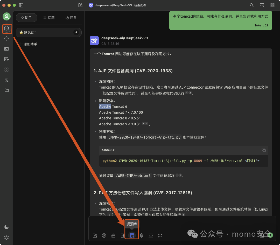Click the highlighted word Apache

[x=105, y=106]
